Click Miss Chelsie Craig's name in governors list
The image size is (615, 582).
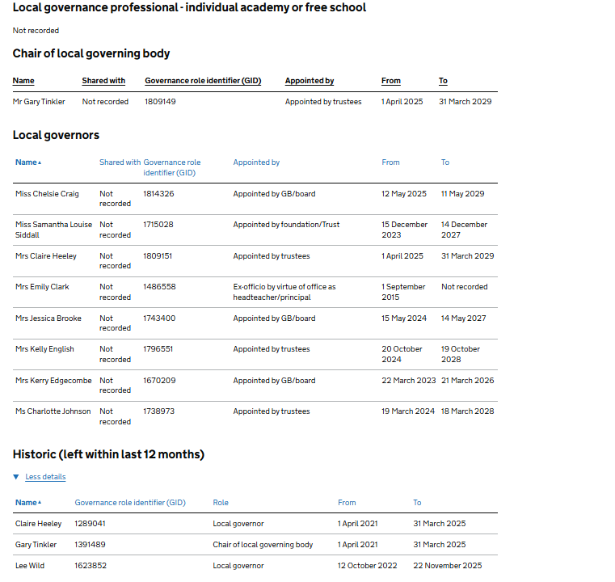(47, 194)
